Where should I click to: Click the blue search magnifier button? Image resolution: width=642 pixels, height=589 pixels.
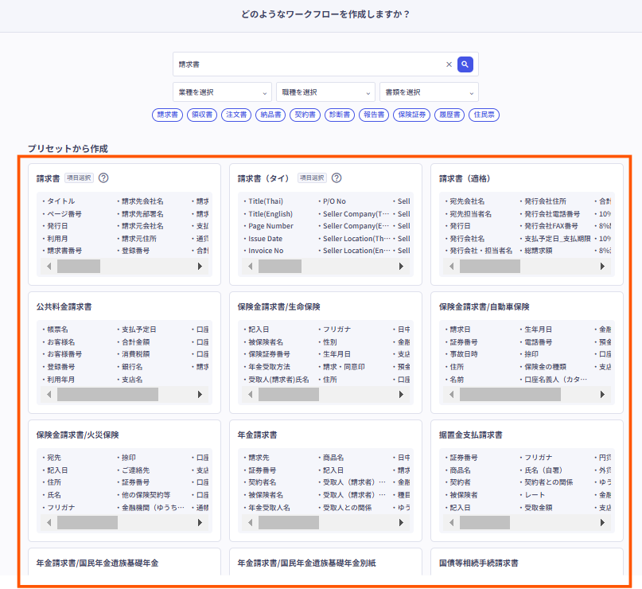(465, 64)
